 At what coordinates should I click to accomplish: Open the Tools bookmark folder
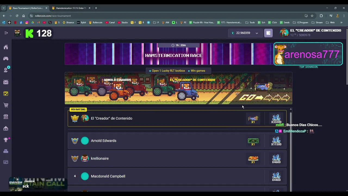point(250,23)
